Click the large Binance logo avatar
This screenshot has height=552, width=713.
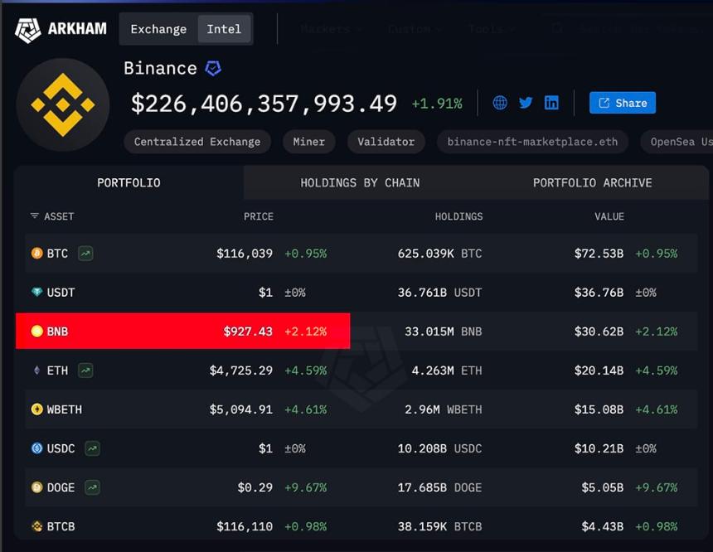pos(63,104)
